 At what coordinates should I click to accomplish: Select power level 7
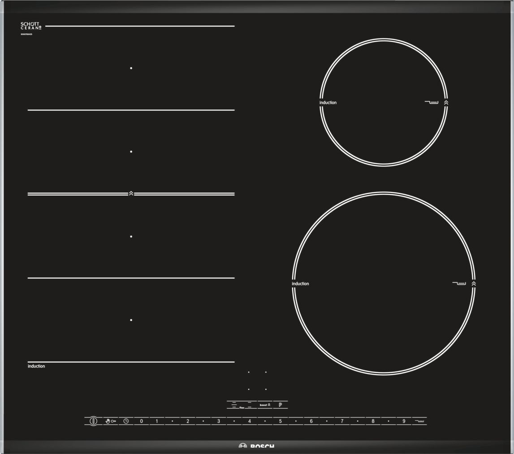[x=342, y=421]
